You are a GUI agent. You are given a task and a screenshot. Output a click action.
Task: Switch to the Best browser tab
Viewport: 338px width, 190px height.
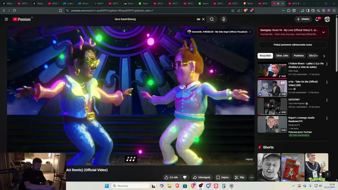[x=99, y=3]
